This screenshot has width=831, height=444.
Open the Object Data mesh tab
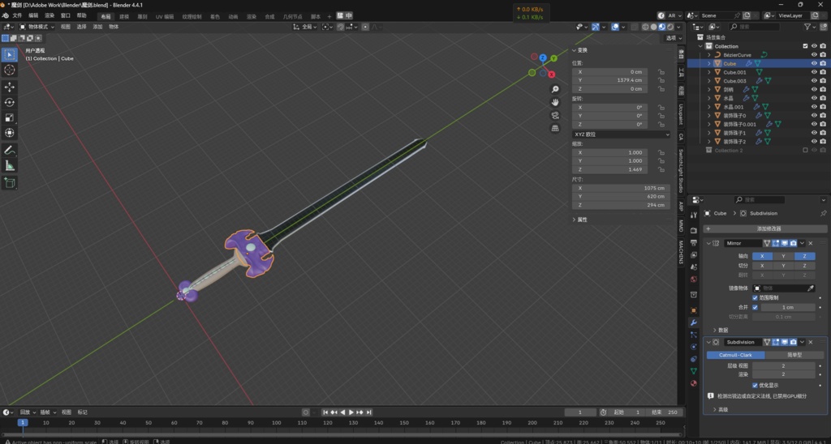pos(694,372)
